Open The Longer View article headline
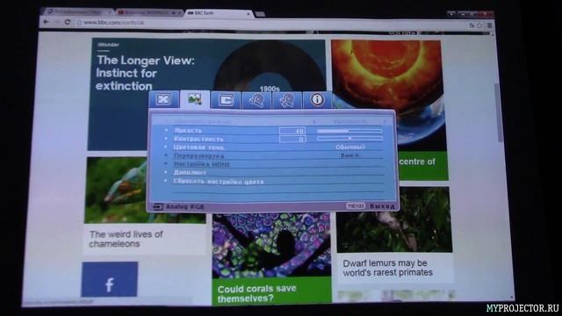Viewport: 562px width, 316px height. 145,73
